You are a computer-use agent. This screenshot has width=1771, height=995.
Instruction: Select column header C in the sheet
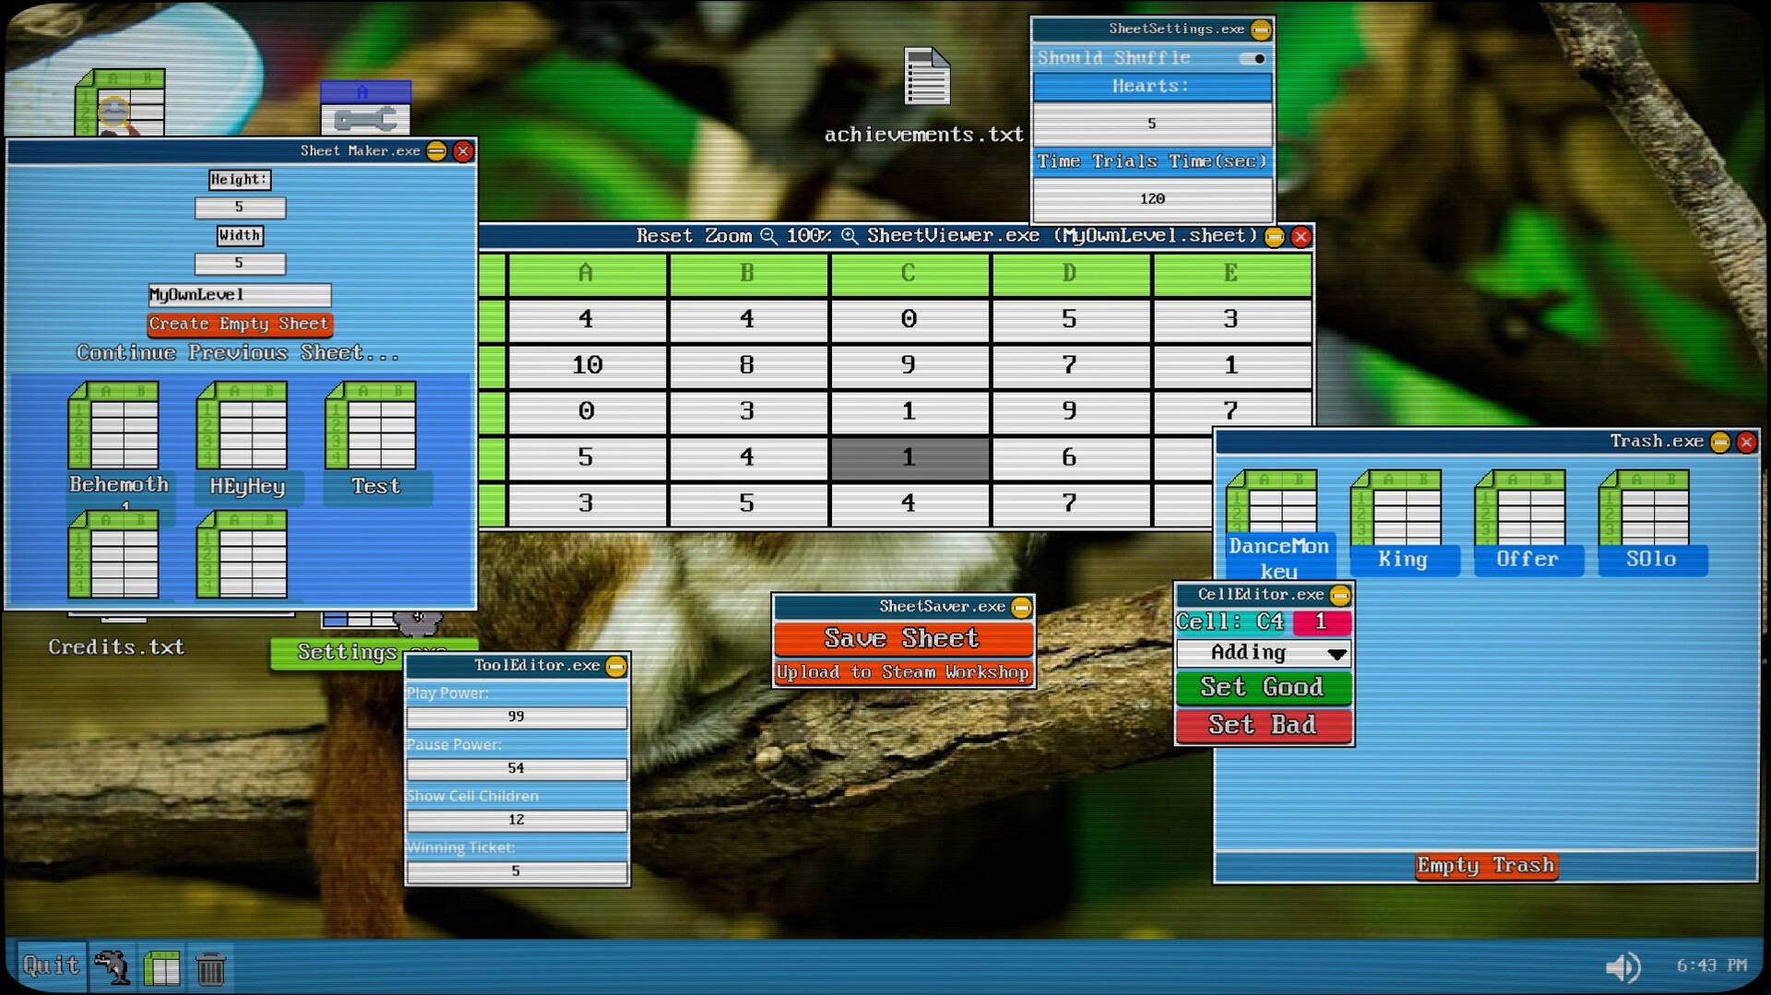[909, 274]
